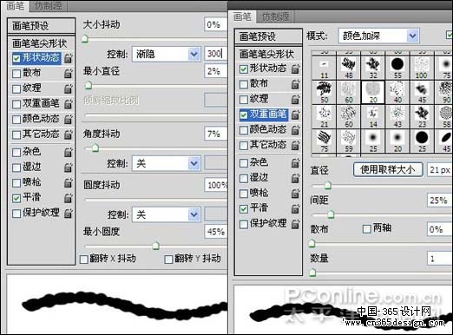Click the 最小圆度 slider handle
The height and width of the screenshot is (335, 453).
point(156,246)
